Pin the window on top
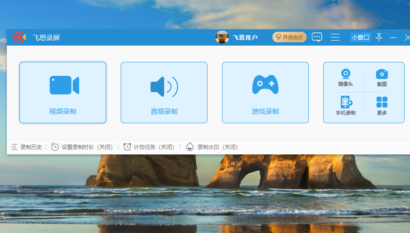This screenshot has height=233, width=410. click(379, 37)
